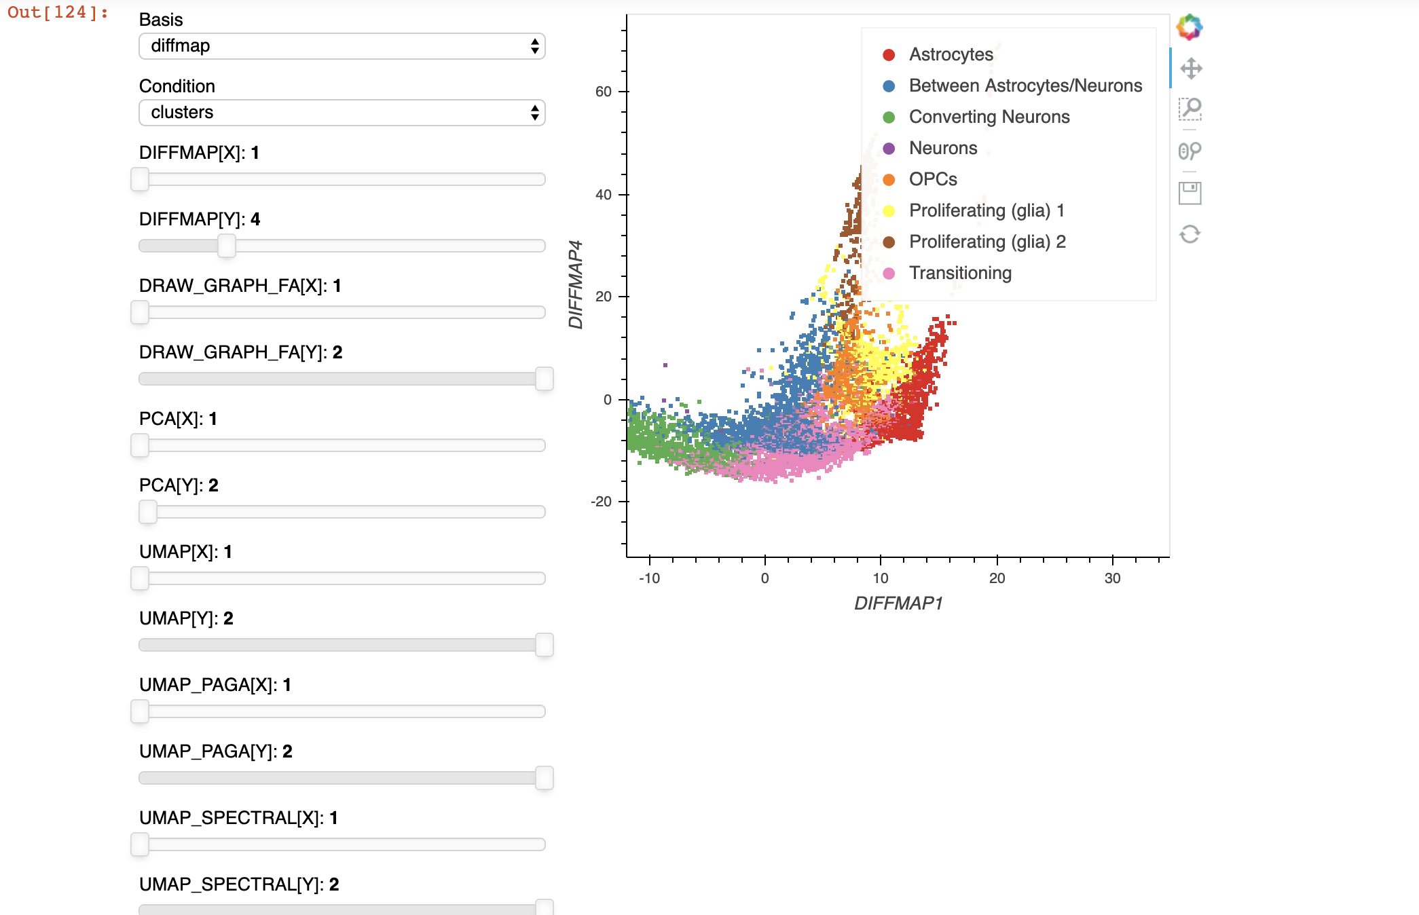The width and height of the screenshot is (1419, 915).
Task: Click Proliferating (glia) 2 legend label
Action: pyautogui.click(x=987, y=242)
